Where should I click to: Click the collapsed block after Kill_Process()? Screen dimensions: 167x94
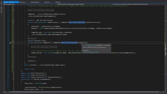point(45,73)
